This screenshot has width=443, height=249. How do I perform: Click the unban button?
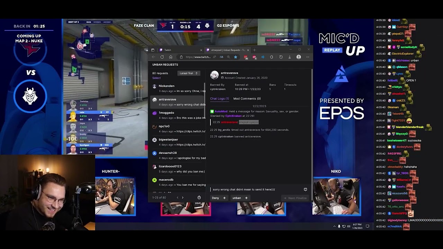click(x=240, y=198)
